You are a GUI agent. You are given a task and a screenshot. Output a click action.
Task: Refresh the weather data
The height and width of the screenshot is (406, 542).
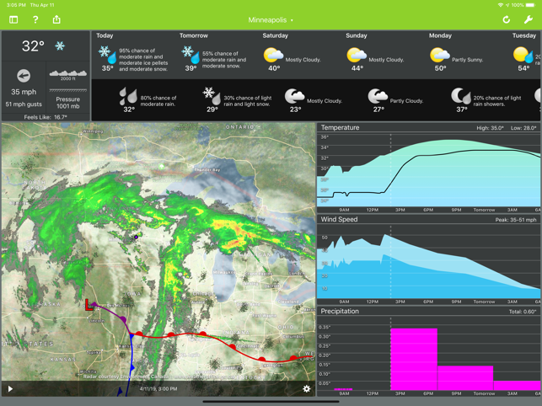point(507,19)
